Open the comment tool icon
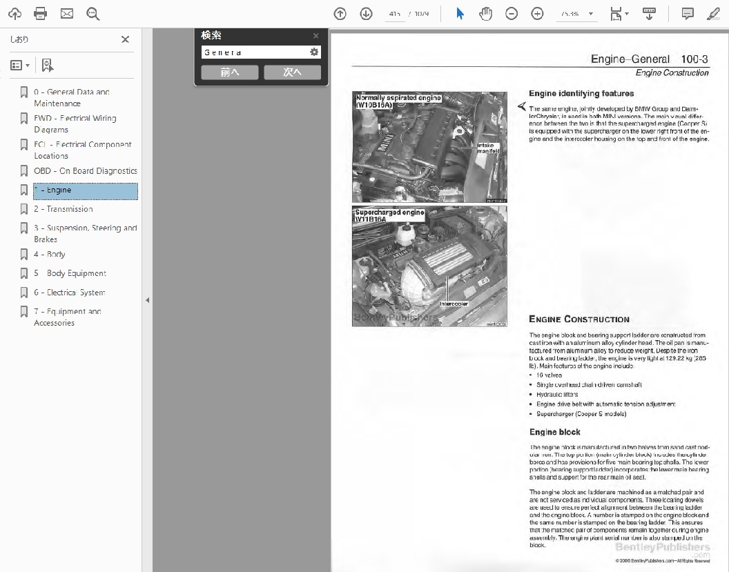Viewport: 729px width, 572px height. 688,14
